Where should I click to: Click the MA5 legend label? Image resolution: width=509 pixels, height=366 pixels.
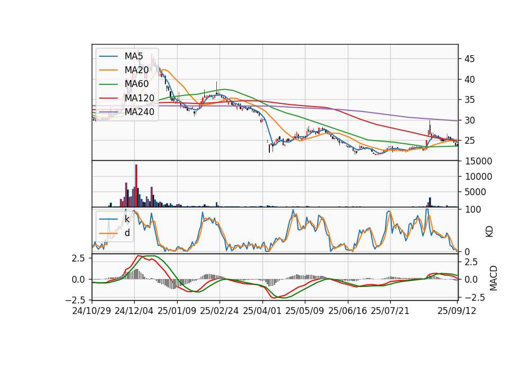click(x=134, y=56)
